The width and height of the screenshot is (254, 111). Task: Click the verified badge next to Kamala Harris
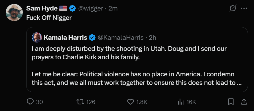(x=92, y=37)
